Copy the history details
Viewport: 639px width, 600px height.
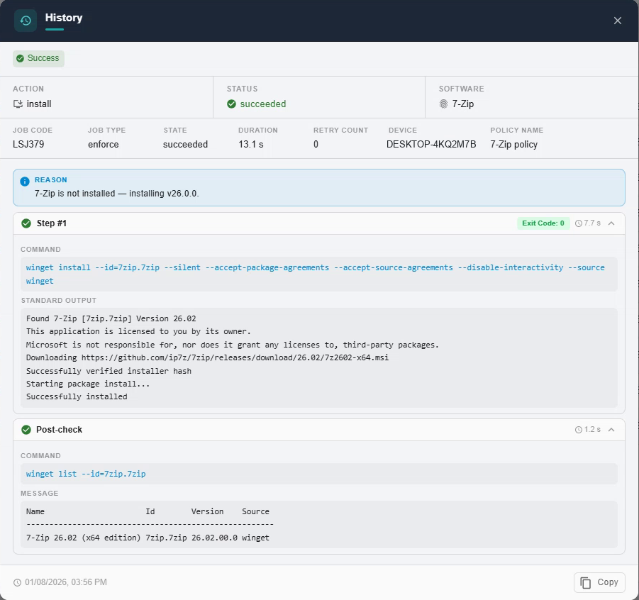coord(599,582)
